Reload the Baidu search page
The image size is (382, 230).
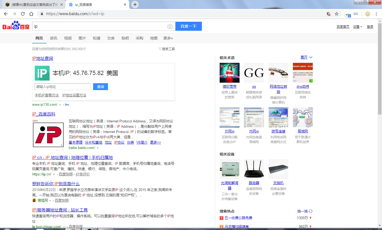(23, 14)
